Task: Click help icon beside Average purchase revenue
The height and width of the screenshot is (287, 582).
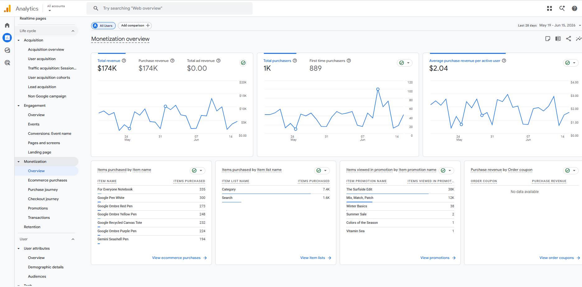Action: pyautogui.click(x=504, y=61)
